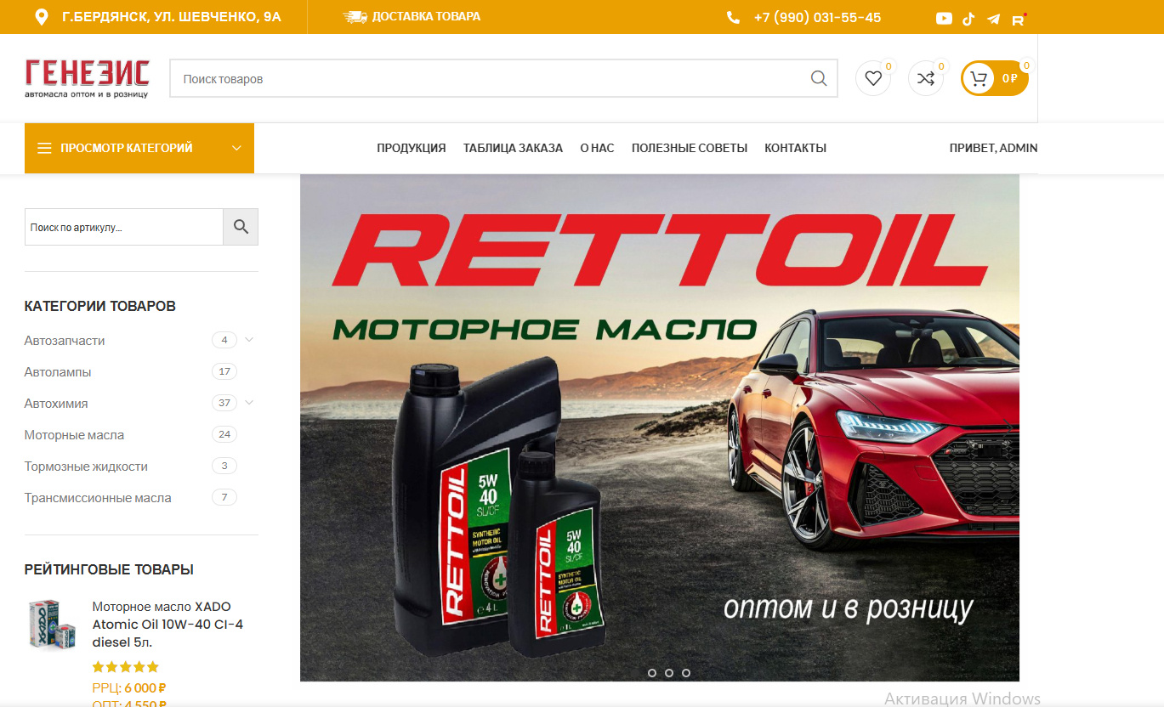This screenshot has width=1164, height=707.
Task: Click the count badge '7' beside Трансмиссионные масла
Action: [x=224, y=497]
